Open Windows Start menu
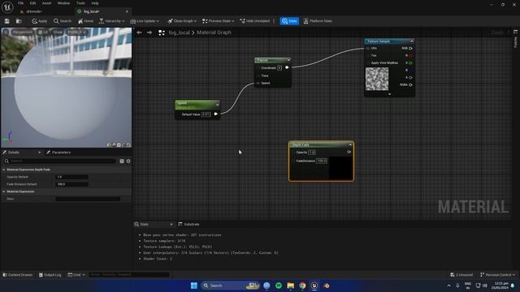This screenshot has height=292, width=520. (194, 286)
